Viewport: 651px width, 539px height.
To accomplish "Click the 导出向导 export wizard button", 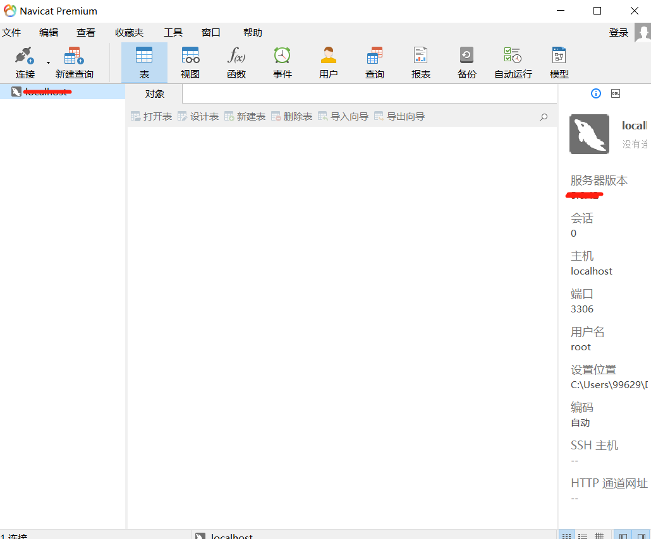I will point(399,117).
